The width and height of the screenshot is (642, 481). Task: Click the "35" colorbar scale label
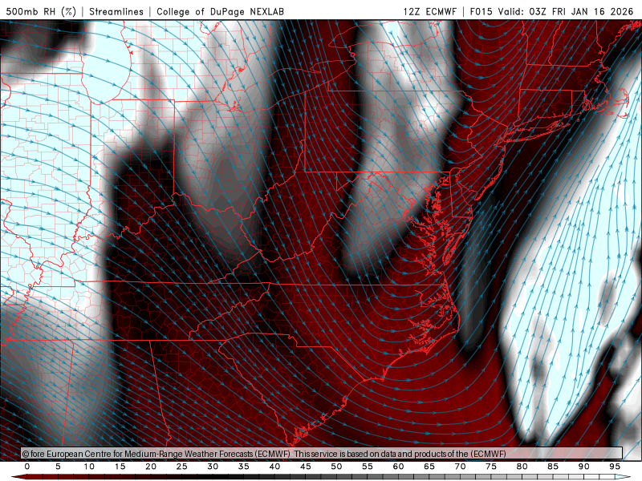pyautogui.click(x=244, y=467)
